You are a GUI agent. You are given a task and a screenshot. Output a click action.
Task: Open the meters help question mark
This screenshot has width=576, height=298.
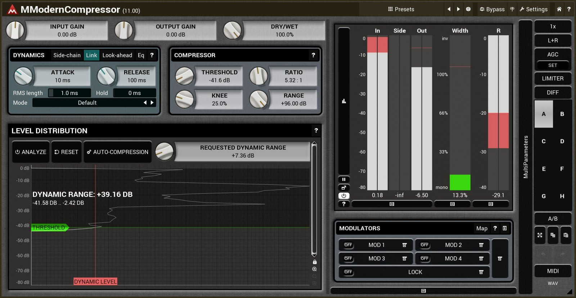click(344, 204)
